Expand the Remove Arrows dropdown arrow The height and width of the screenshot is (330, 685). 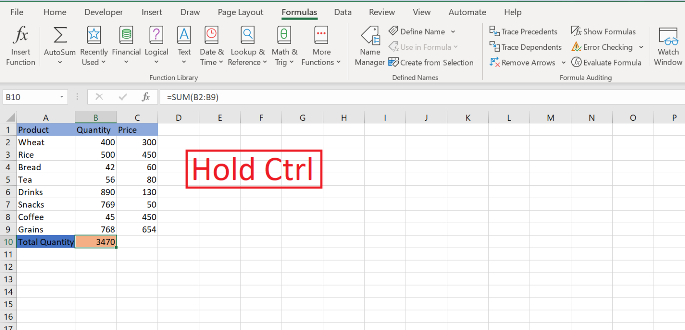coord(563,63)
